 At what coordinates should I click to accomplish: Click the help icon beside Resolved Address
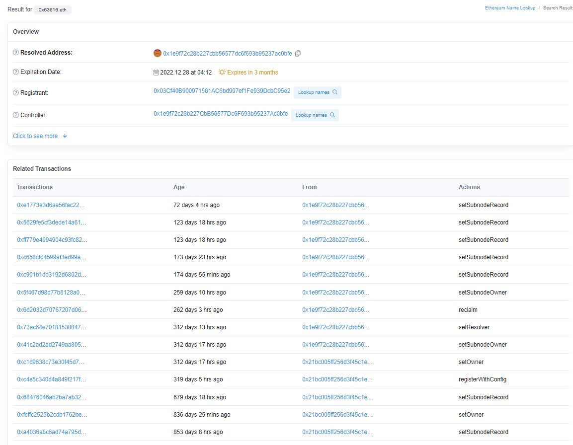tap(16, 53)
